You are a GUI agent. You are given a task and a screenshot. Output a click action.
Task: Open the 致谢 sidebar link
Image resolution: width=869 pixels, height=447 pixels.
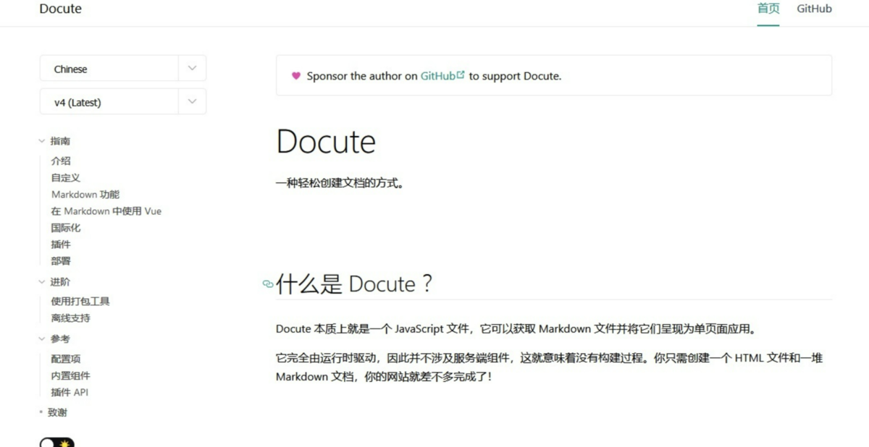pyautogui.click(x=57, y=412)
